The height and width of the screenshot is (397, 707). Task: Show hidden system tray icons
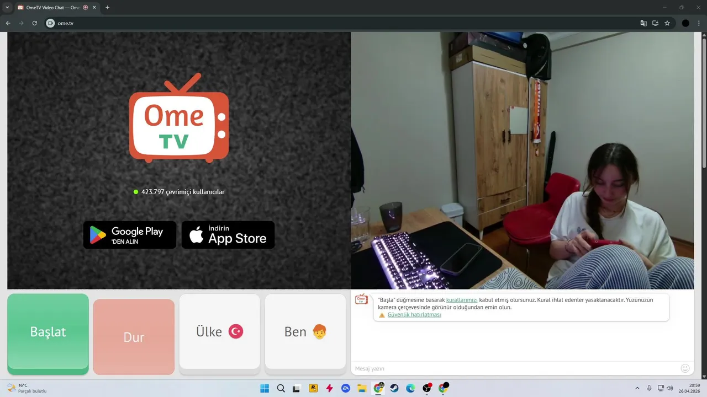pyautogui.click(x=637, y=388)
